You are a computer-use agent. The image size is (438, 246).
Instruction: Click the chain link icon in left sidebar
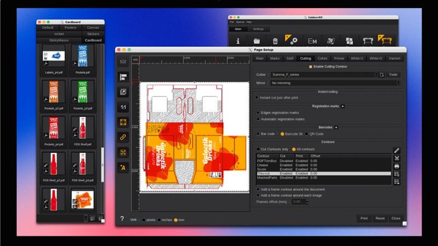point(123,137)
